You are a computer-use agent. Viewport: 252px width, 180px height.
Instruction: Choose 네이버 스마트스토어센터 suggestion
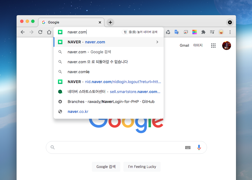click(109, 92)
